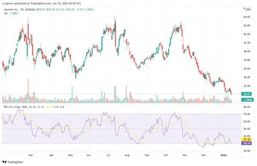Click the Mar label on time axis
Screen dimensions: 257x166
pyautogui.click(x=31, y=155)
